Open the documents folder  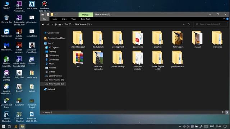point(138,39)
